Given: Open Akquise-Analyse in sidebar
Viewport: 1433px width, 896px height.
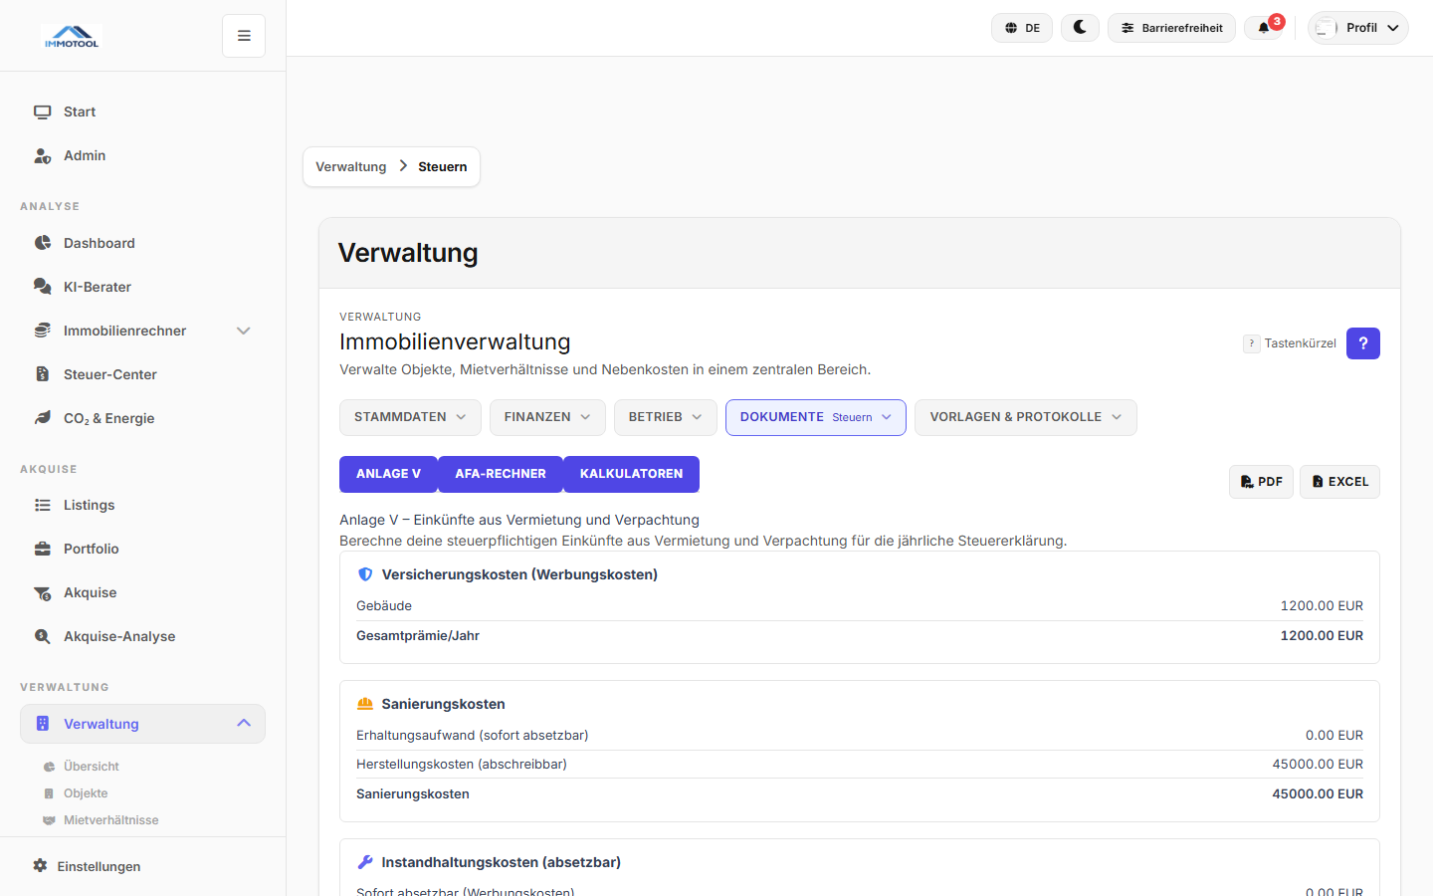Looking at the screenshot, I should tap(118, 636).
